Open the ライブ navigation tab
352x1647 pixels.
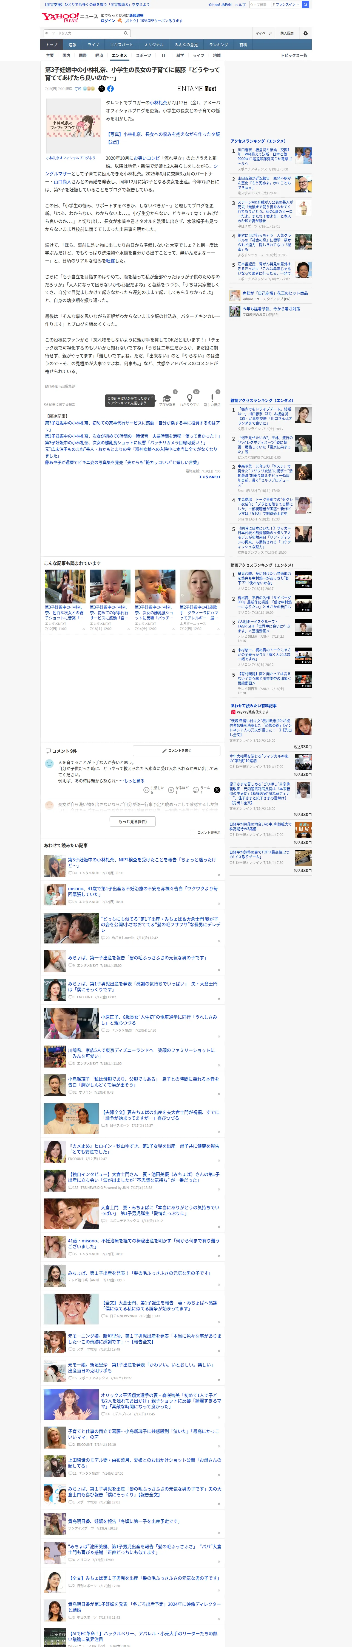[93, 45]
